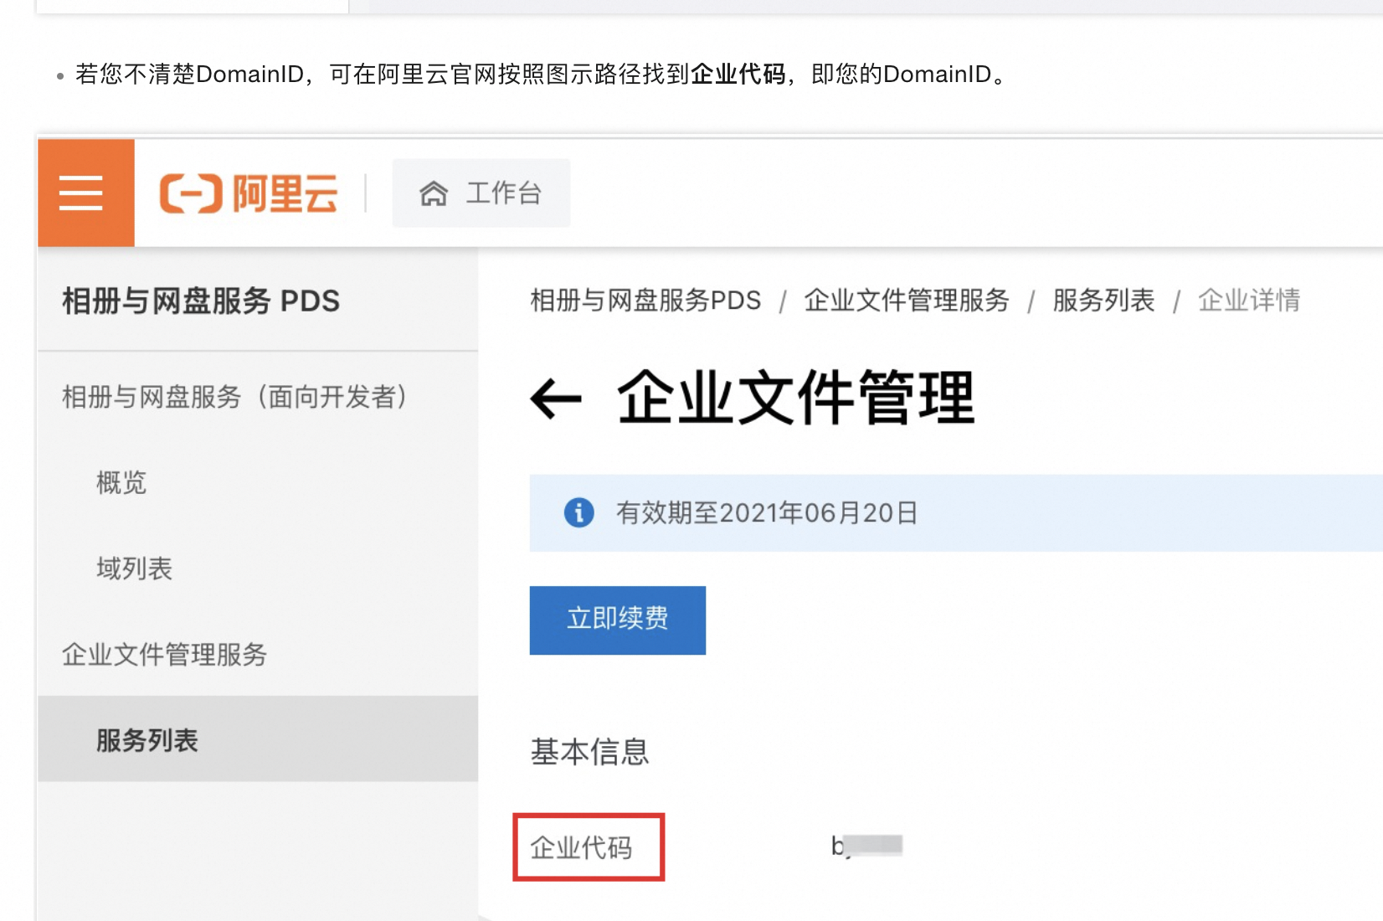Click the 企业代码 label
1383x921 pixels.
(x=582, y=847)
